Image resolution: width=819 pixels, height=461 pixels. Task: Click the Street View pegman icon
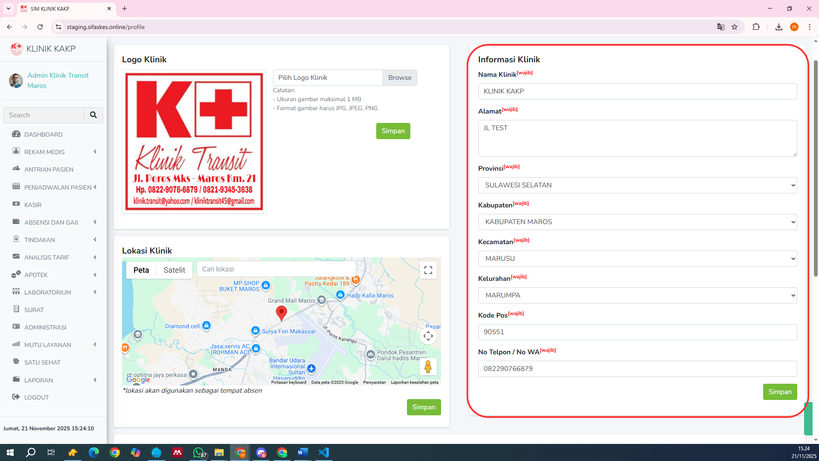(428, 367)
